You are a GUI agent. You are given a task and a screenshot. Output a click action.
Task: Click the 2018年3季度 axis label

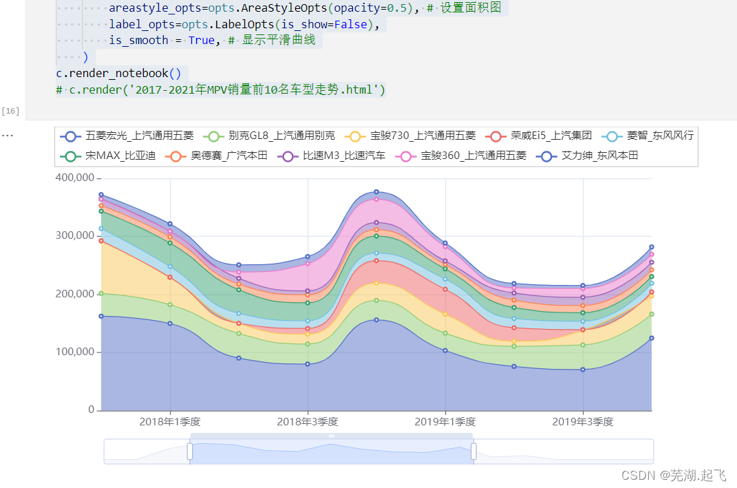pyautogui.click(x=307, y=422)
